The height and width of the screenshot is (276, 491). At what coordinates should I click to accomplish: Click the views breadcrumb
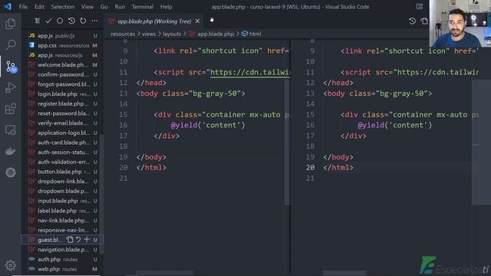tap(149, 34)
